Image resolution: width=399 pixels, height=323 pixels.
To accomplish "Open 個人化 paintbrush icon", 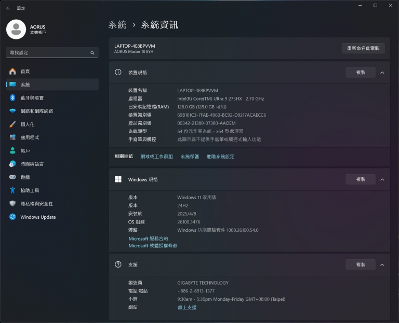I will pyautogui.click(x=12, y=124).
